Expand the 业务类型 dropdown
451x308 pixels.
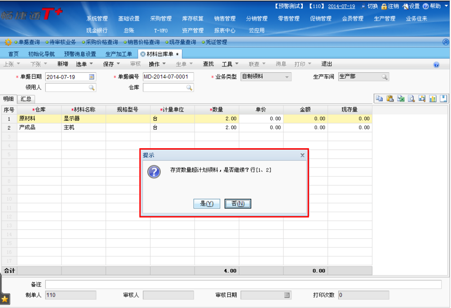[287, 77]
